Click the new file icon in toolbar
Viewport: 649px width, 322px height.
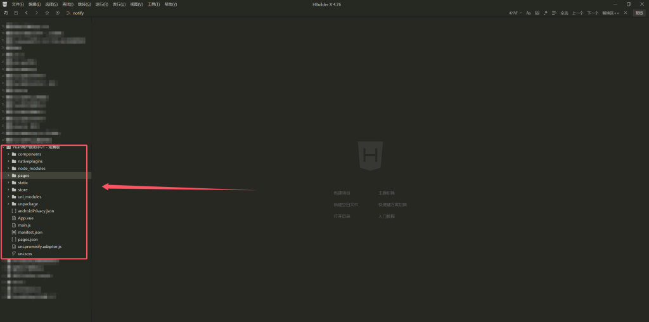(x=6, y=13)
